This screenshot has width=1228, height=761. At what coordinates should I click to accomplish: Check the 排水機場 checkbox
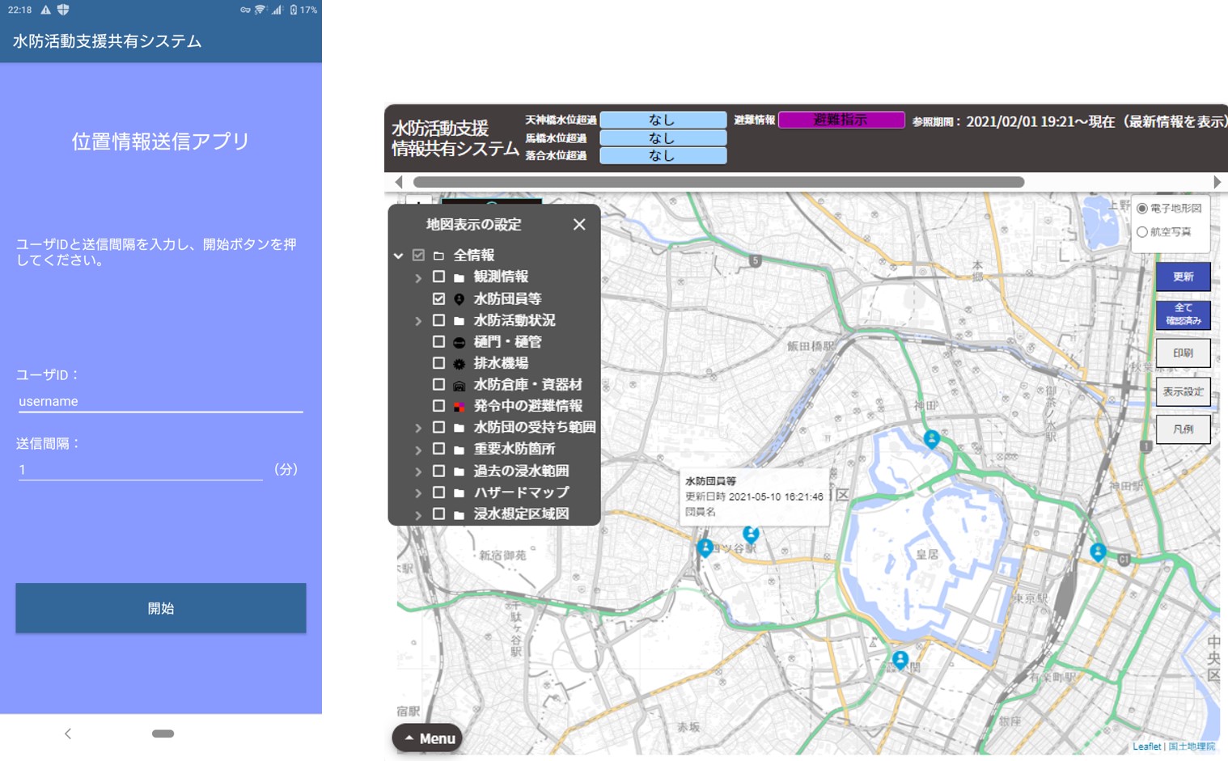(438, 363)
